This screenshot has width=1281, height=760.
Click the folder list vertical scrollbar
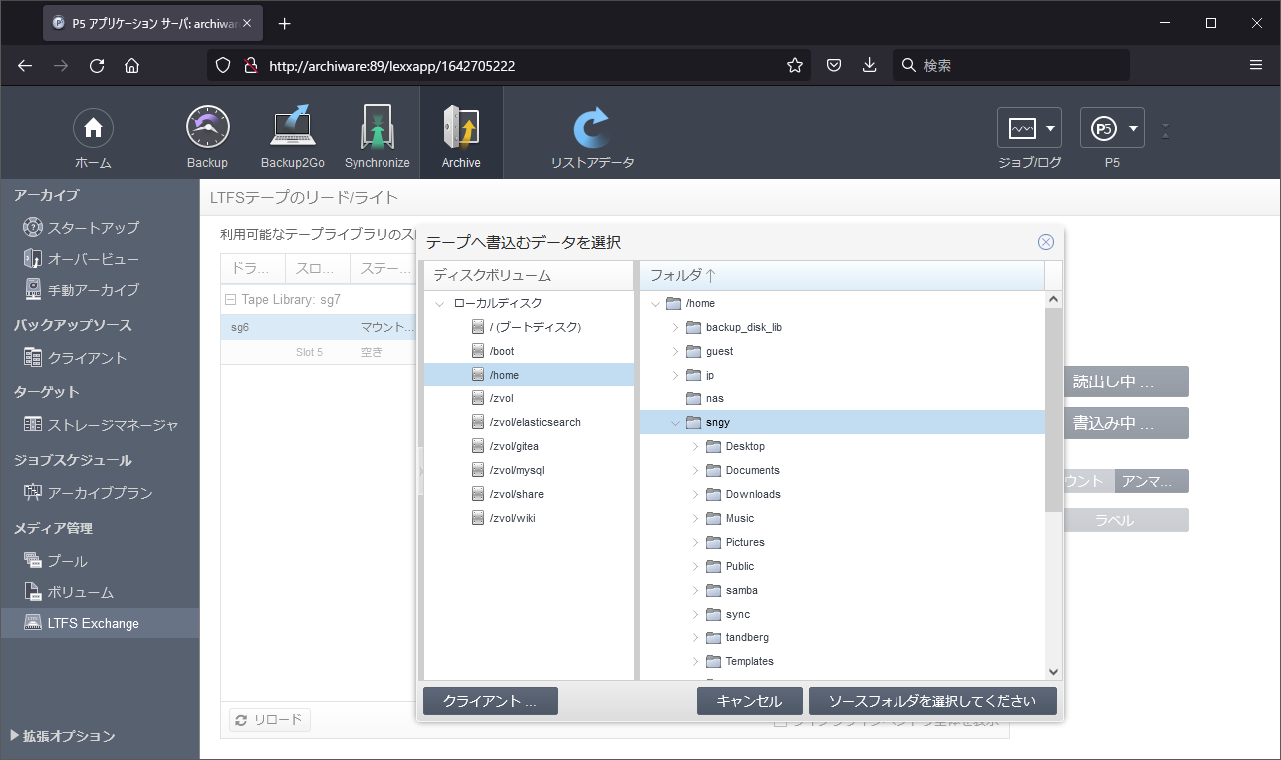pos(1054,408)
